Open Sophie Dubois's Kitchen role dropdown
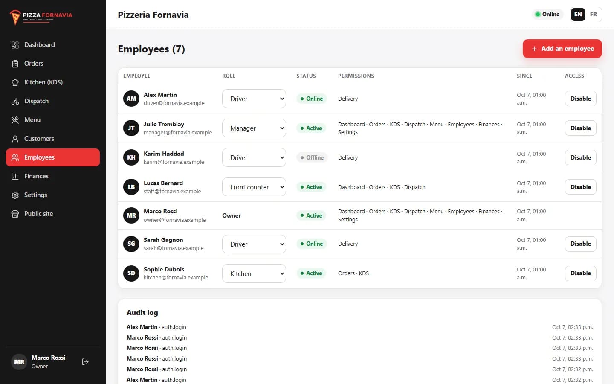Viewport: 614px width, 384px height. click(x=254, y=273)
